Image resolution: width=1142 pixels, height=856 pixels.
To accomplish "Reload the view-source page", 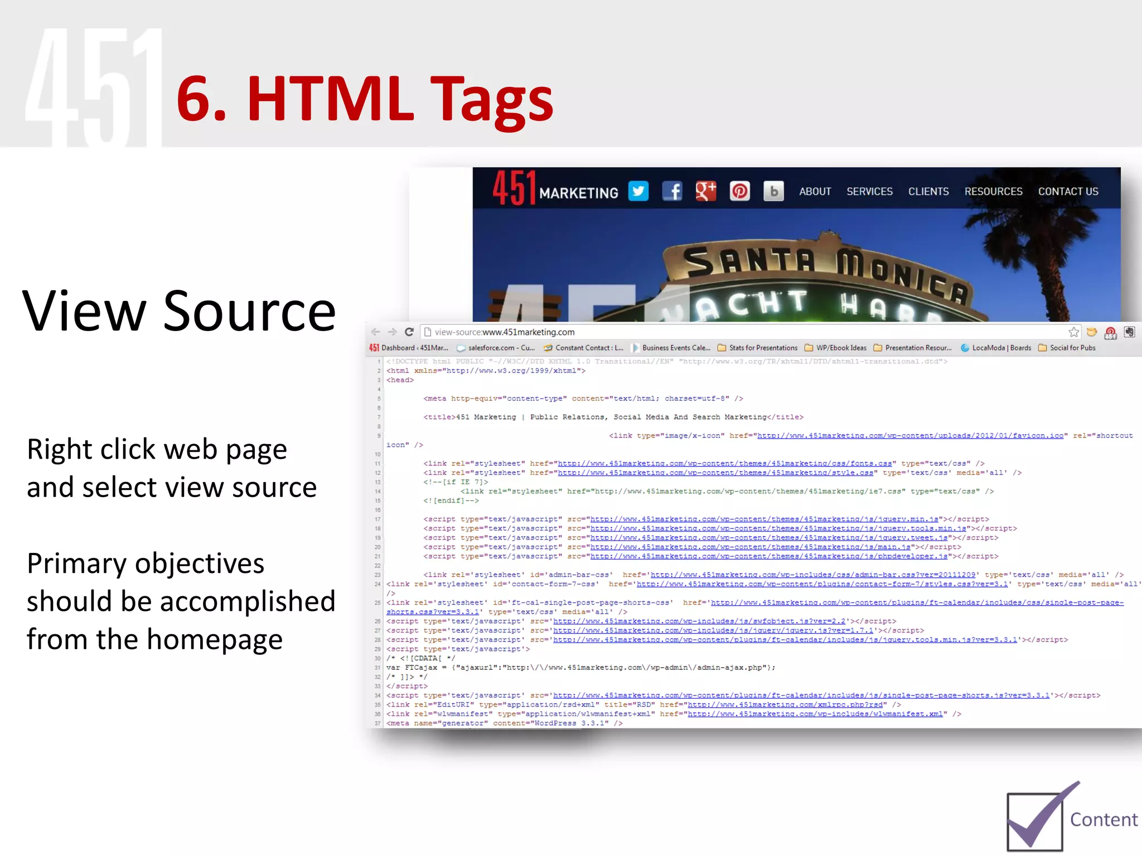I will (409, 332).
